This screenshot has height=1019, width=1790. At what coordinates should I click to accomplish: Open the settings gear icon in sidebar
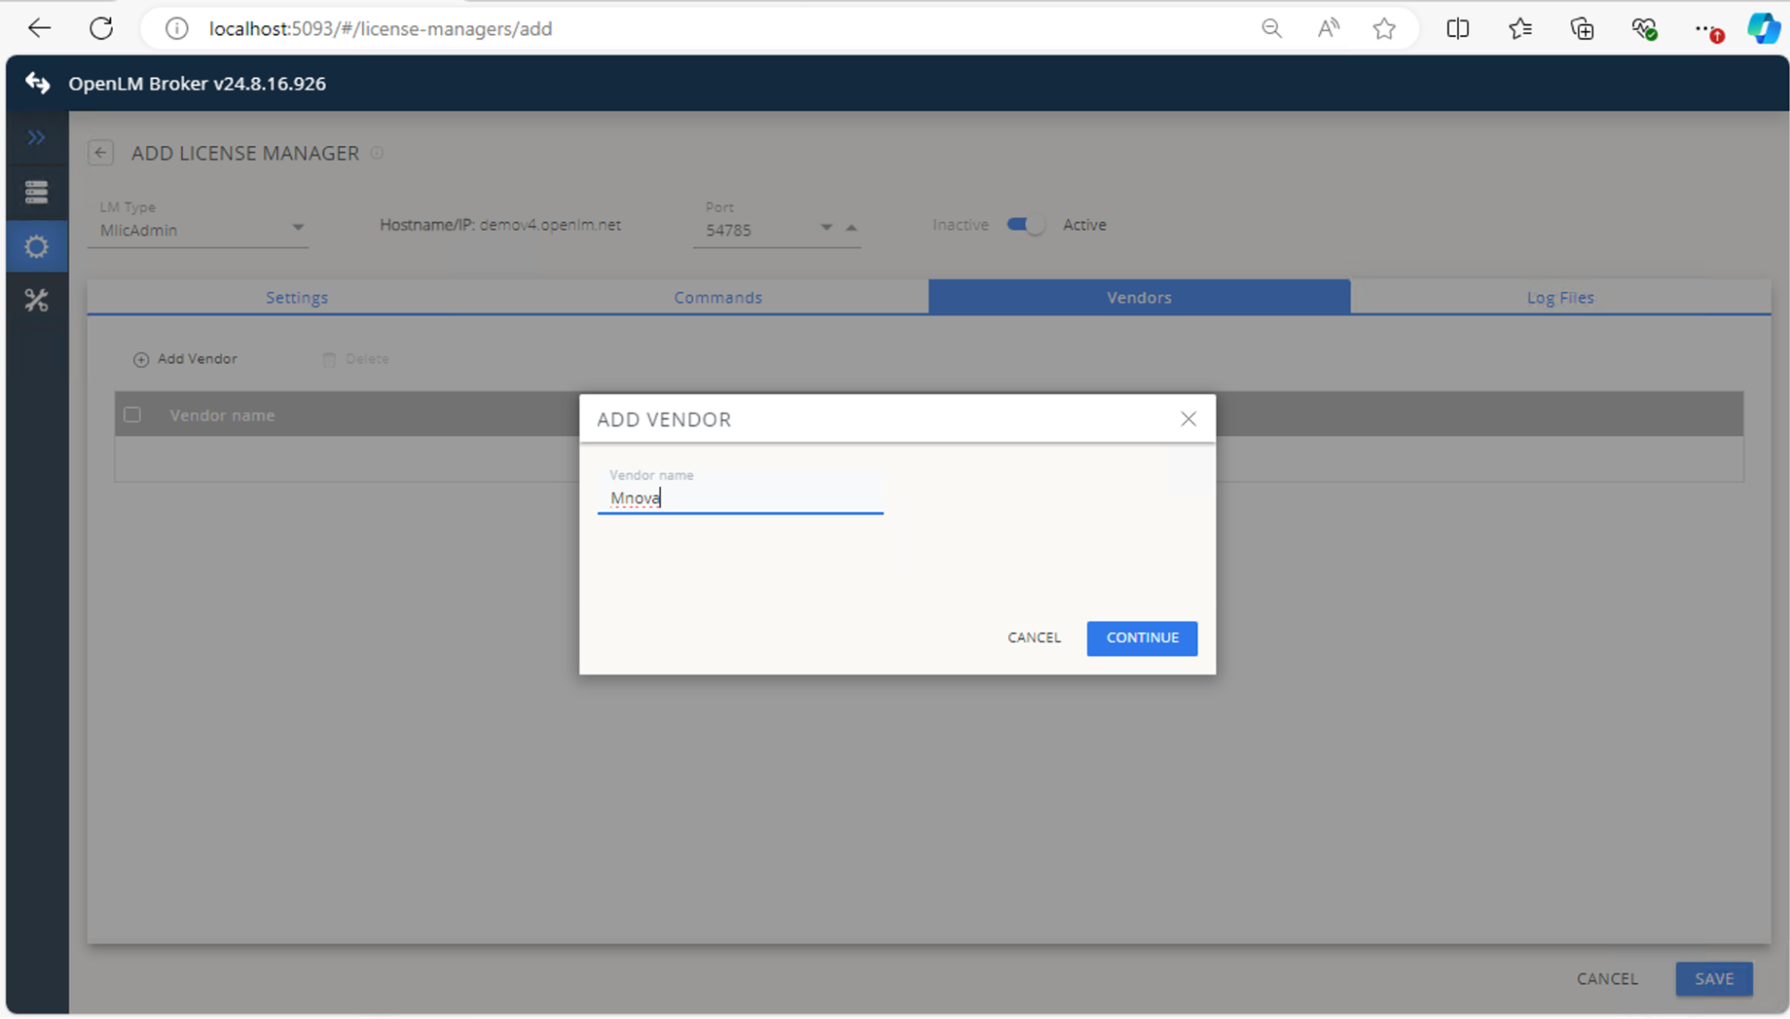point(37,245)
